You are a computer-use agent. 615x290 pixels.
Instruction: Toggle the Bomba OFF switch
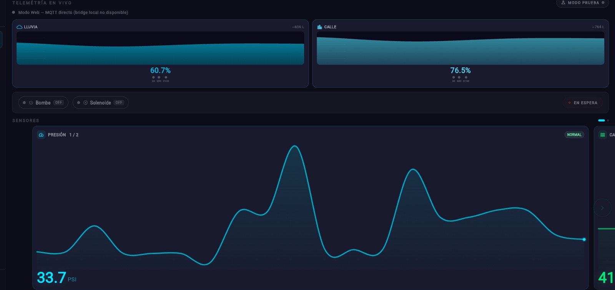click(43, 103)
